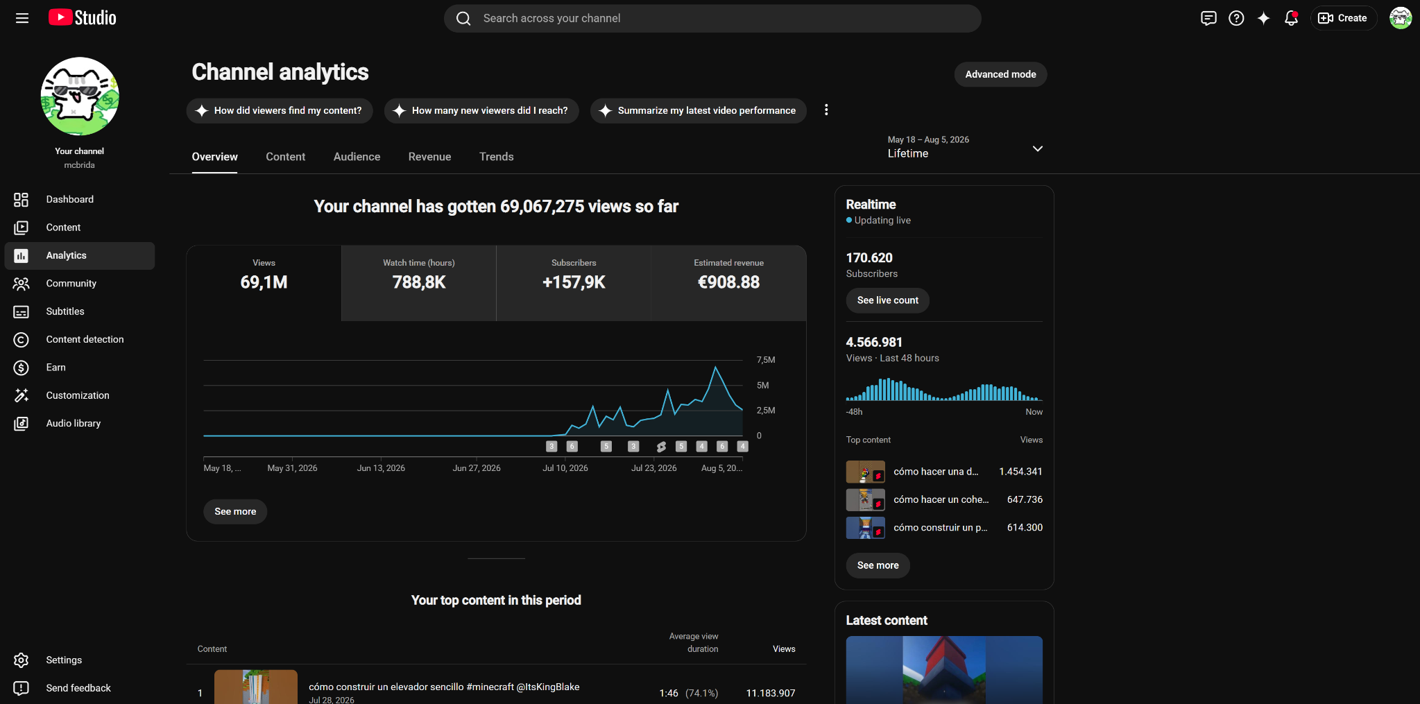Open the sparkle assistant icon in top bar

[x=1263, y=18]
